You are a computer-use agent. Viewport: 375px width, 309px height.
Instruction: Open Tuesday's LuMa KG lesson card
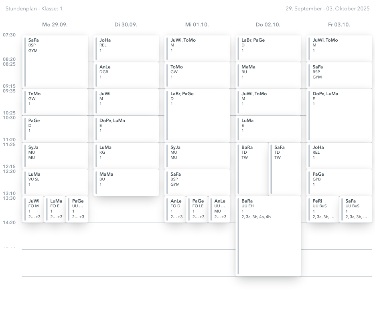126,155
